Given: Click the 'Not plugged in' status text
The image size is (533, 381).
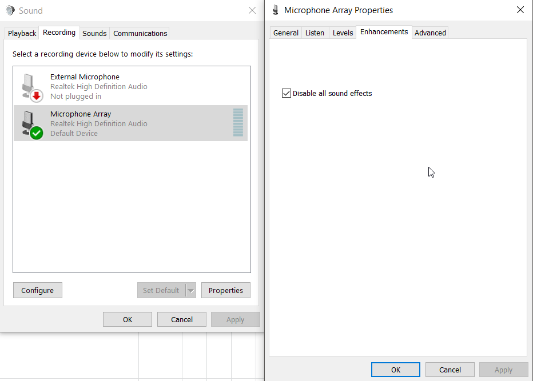Looking at the screenshot, I should [x=76, y=97].
